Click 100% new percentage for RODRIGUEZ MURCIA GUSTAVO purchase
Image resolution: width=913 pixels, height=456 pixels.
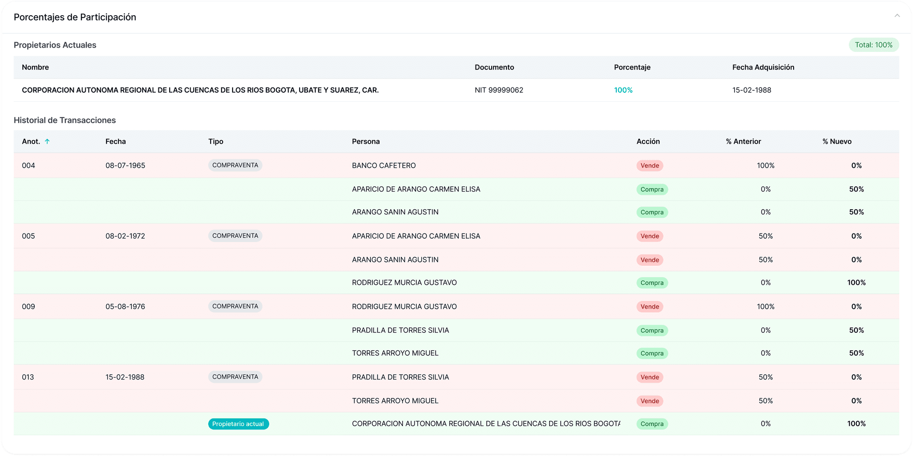(x=856, y=282)
